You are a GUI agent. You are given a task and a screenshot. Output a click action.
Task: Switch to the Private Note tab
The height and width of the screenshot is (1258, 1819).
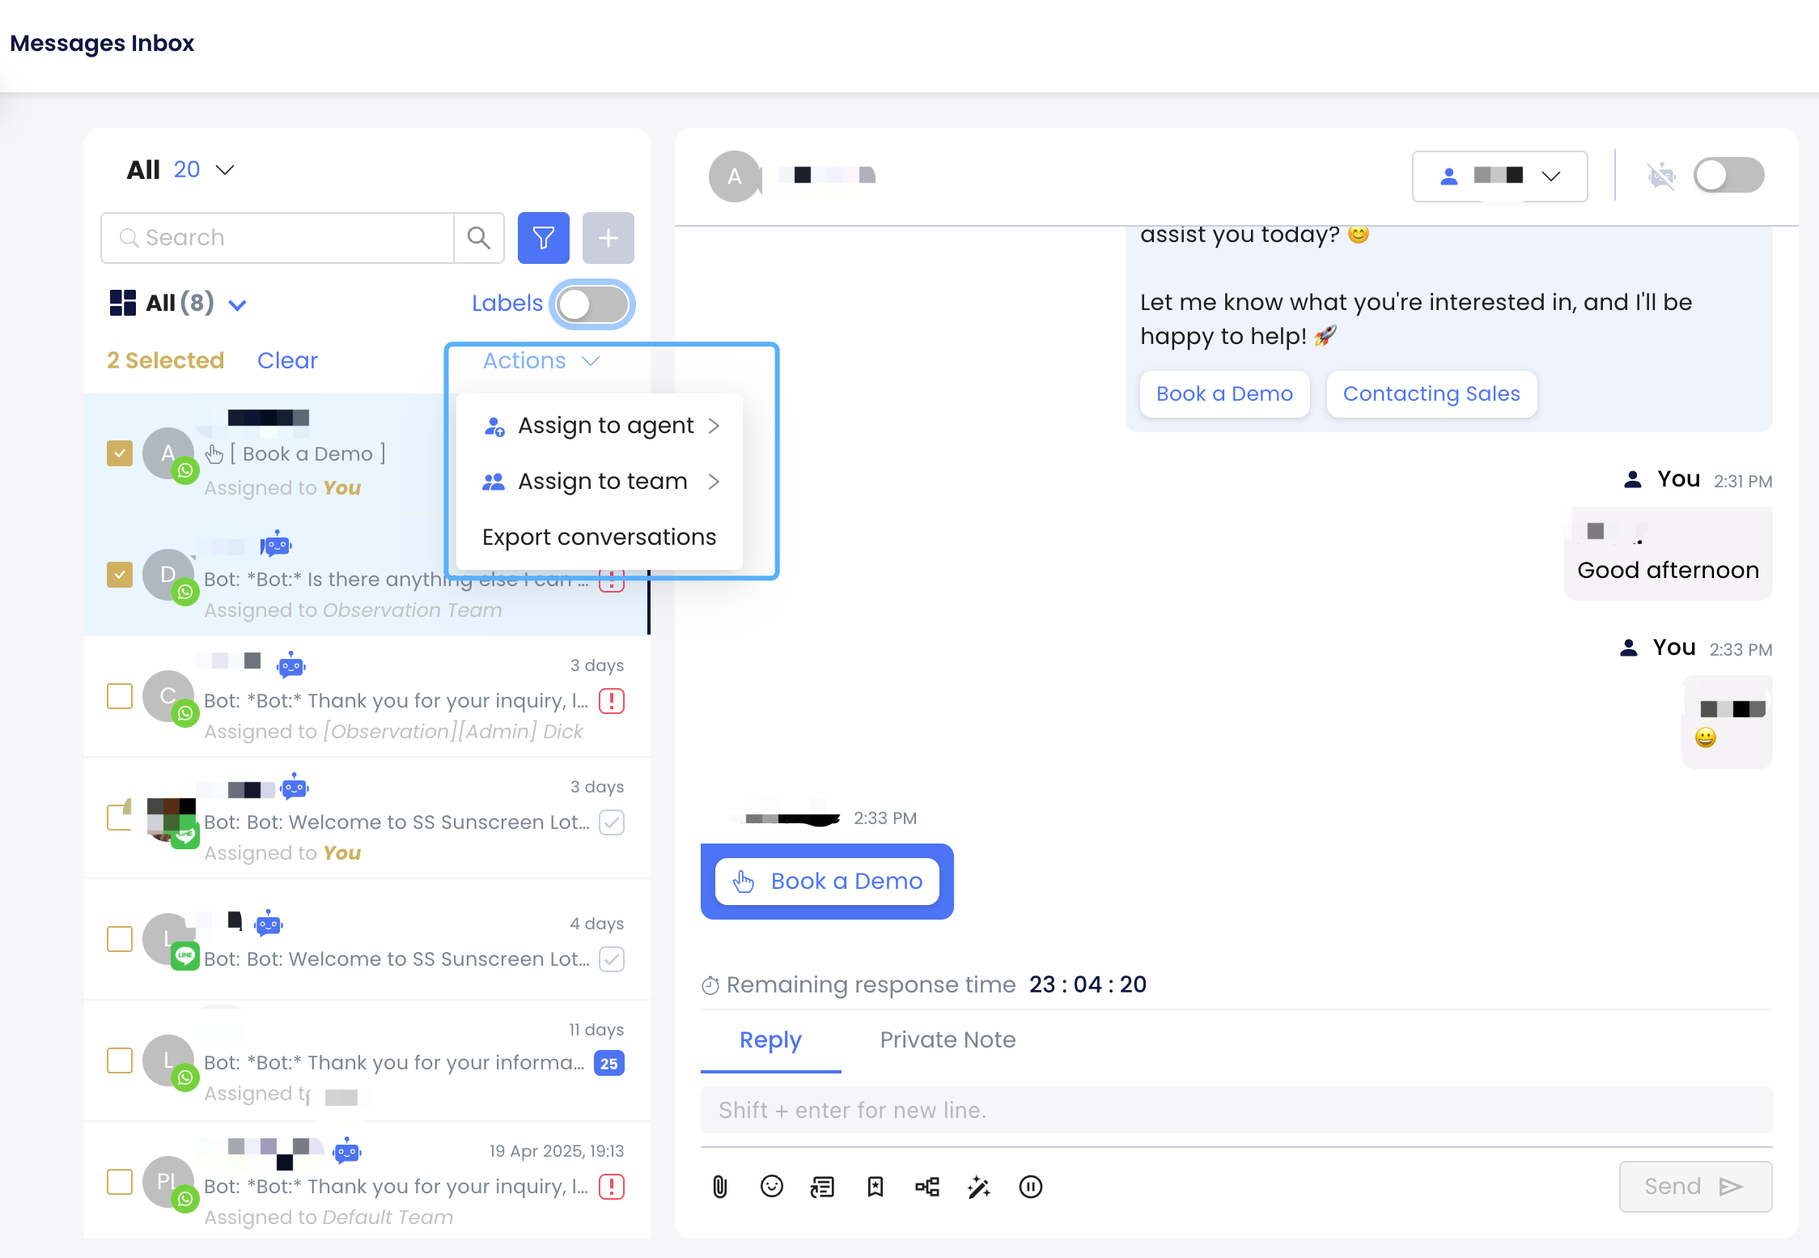pyautogui.click(x=948, y=1040)
